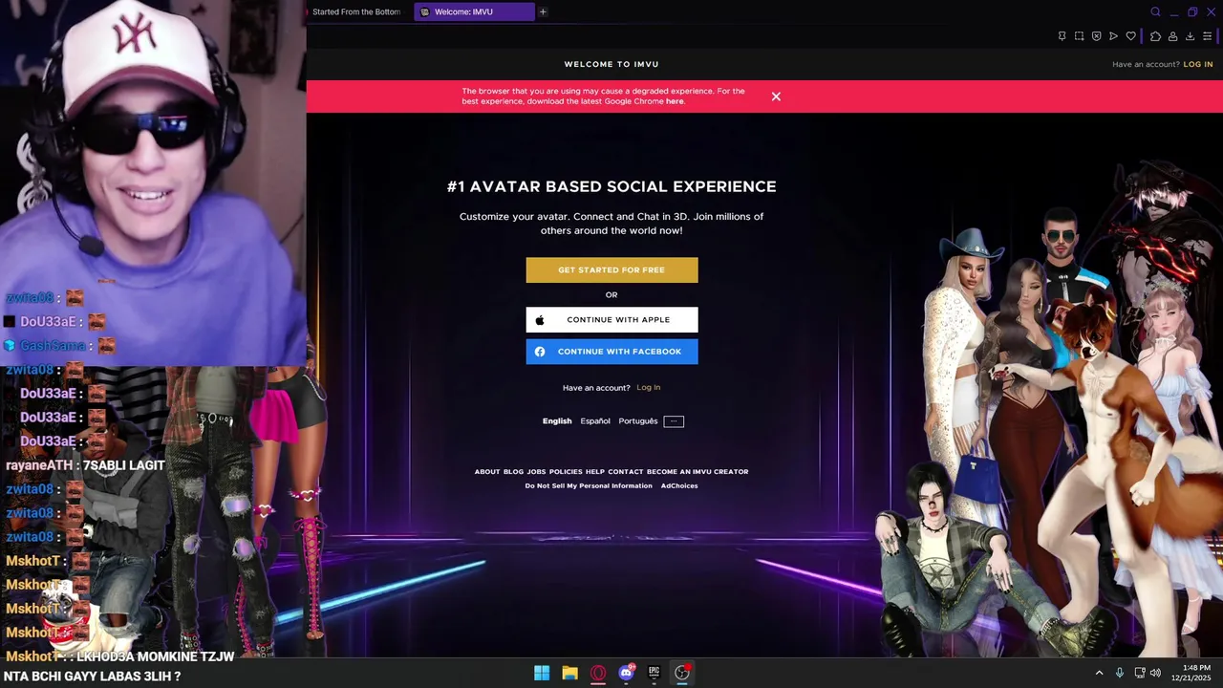Click Do Not Sell My Personal Information

[x=589, y=485]
